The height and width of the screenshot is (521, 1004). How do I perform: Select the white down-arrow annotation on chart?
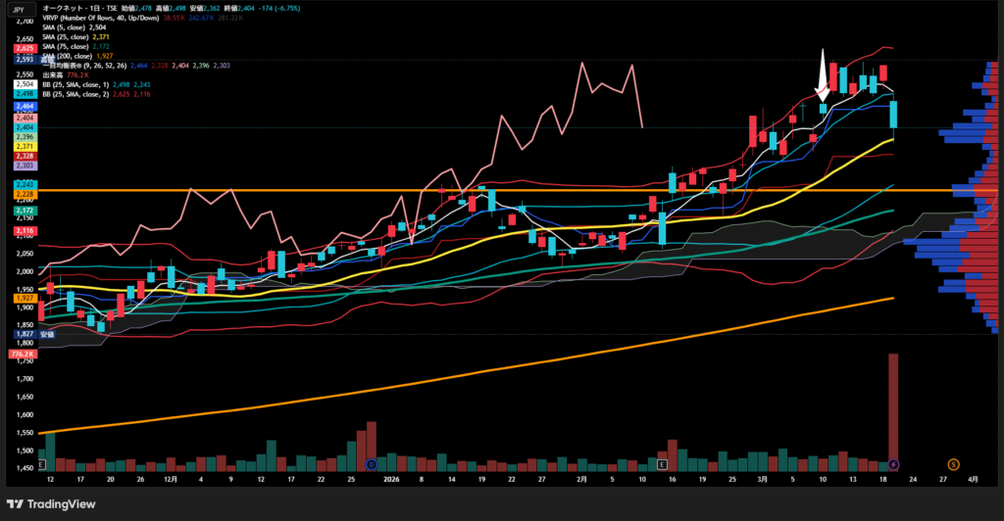point(823,78)
